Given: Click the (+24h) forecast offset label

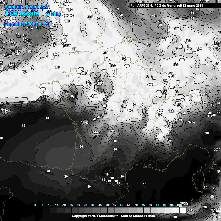Looking at the screenshot, I should pos(53,14).
